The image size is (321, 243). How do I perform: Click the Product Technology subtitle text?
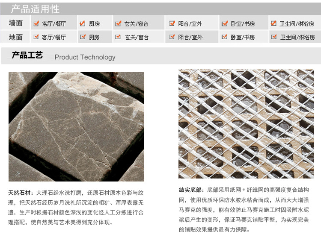click(x=85, y=57)
